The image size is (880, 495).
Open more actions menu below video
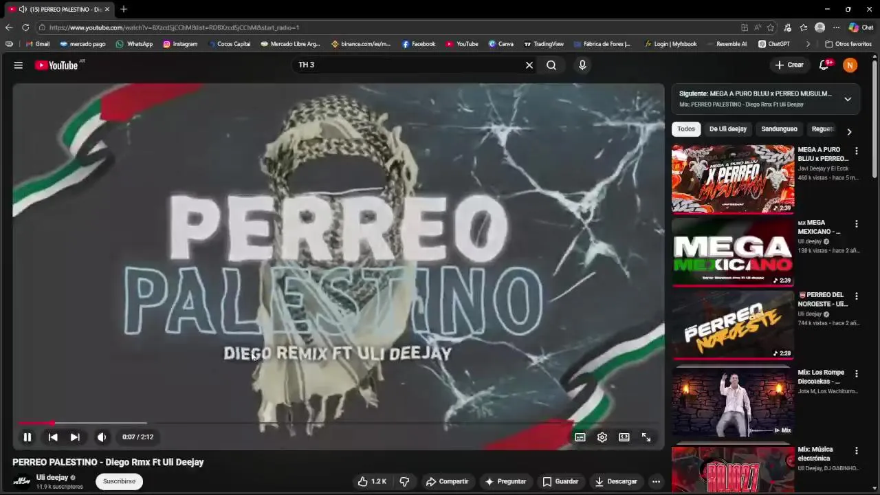656,481
